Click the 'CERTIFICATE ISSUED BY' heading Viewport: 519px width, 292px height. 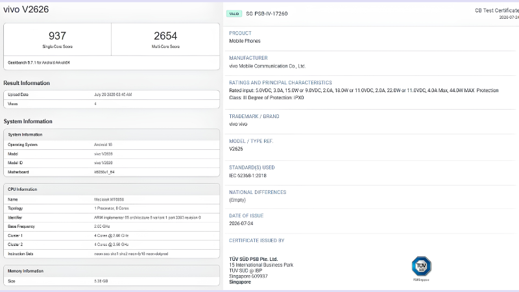256,241
